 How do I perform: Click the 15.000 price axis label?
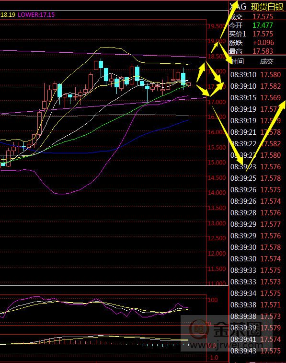tap(217, 163)
